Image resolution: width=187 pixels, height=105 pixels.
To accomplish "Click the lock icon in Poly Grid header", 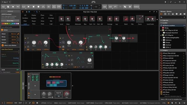I will (x=27, y=12).
